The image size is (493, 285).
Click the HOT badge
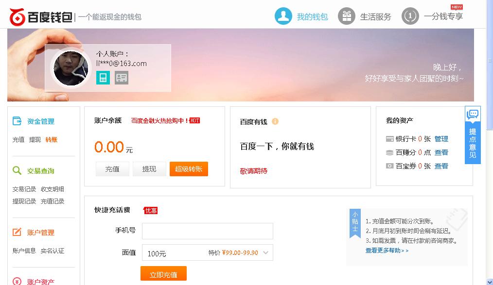pyautogui.click(x=194, y=120)
